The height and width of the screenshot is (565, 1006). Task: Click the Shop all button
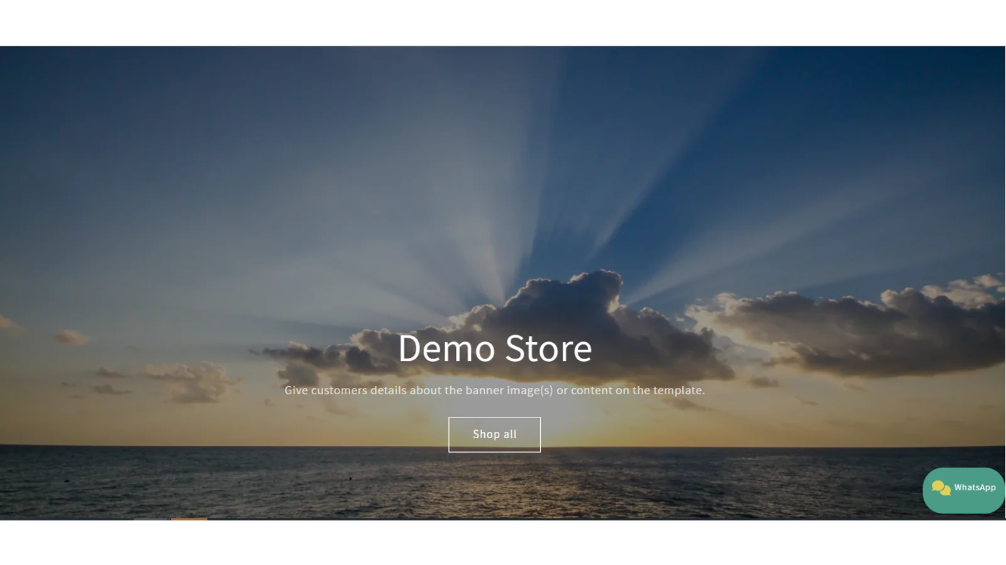tap(494, 434)
